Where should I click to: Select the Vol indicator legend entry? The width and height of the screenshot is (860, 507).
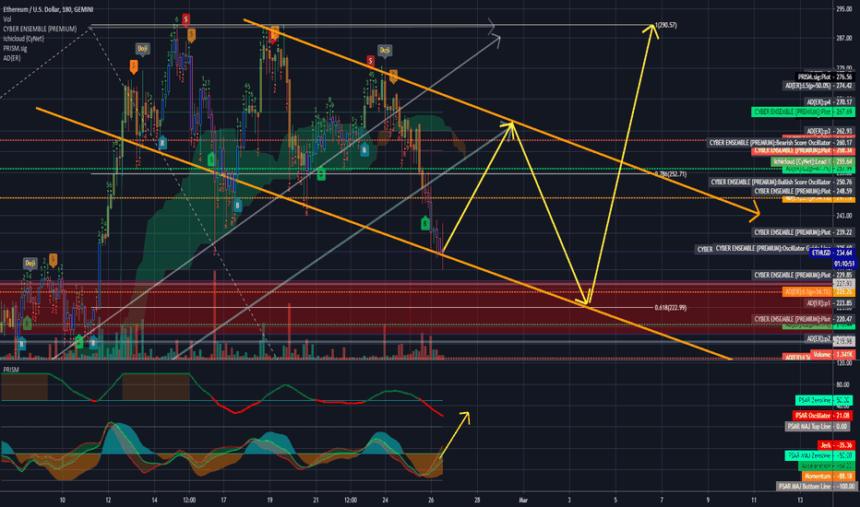(7, 19)
